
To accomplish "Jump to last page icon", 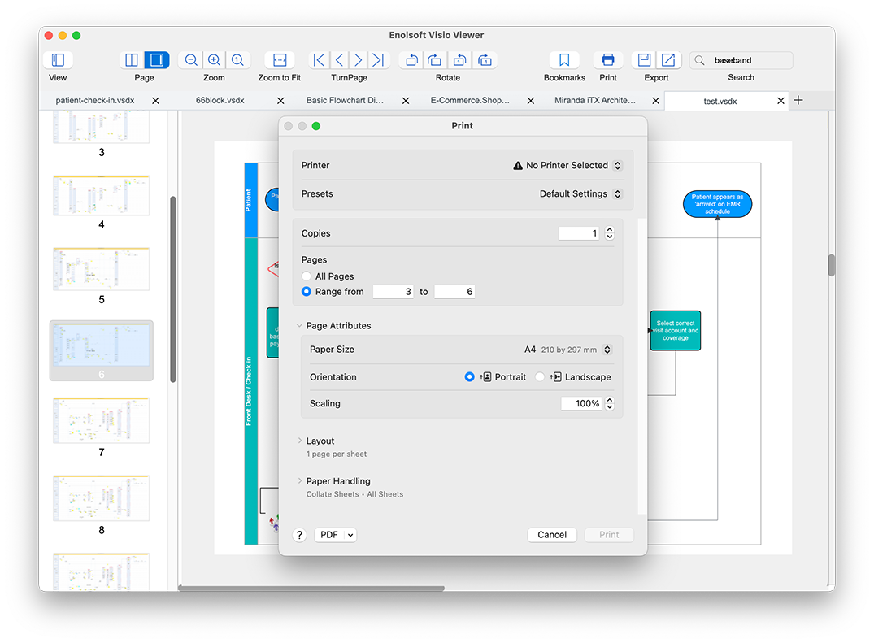I will [x=378, y=60].
